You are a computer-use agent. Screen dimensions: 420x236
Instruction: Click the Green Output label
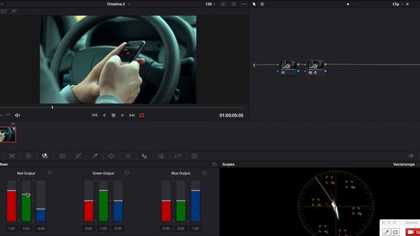103,173
